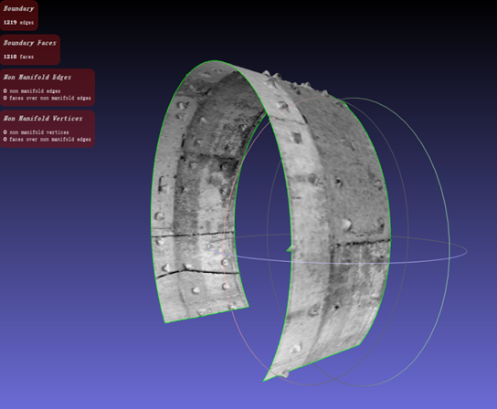
Task: Select the 1218 faces count text
Action: coord(18,57)
